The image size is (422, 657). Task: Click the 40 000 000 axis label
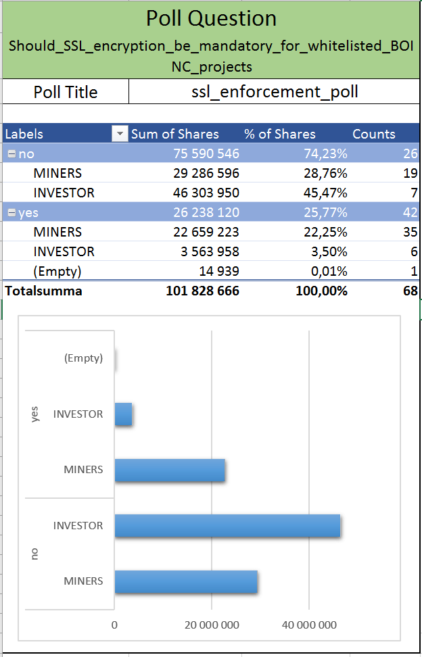pos(309,625)
